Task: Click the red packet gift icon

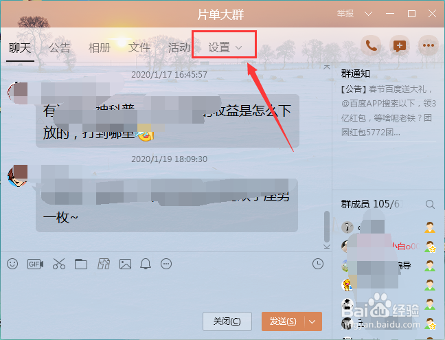Action: [x=104, y=264]
